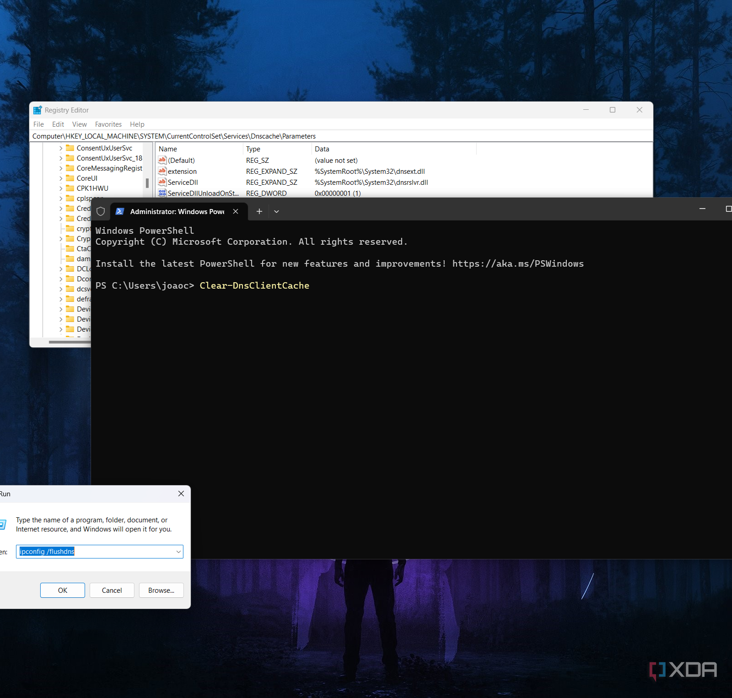The height and width of the screenshot is (698, 732).
Task: Close the Administrator PowerShell tab
Action: (236, 211)
